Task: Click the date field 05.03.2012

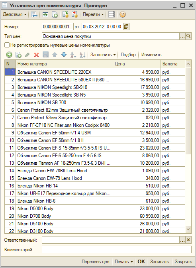Action: coord(102,27)
